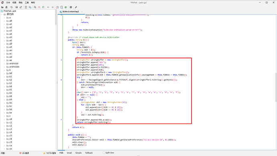The height and width of the screenshot is (156, 277).
Task: Click the export project arrow icon
Action: (x=20, y=7)
